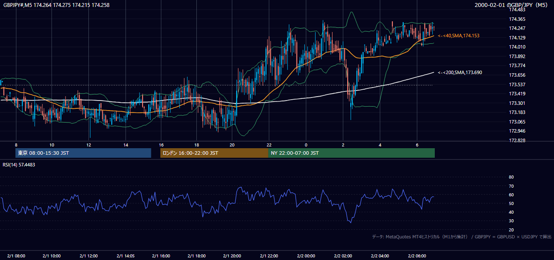Click price axis value 173.183
554x260 pixels.
(517, 112)
